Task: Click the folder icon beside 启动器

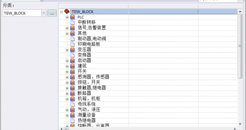Action: click(72, 60)
